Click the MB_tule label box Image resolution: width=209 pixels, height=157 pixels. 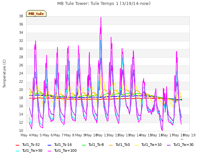(36, 13)
